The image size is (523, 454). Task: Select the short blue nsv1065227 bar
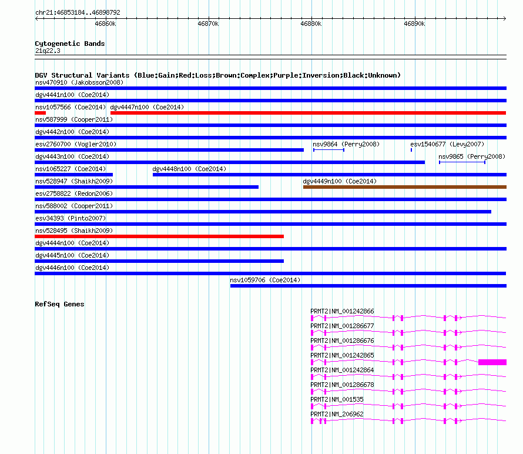tap(73, 175)
